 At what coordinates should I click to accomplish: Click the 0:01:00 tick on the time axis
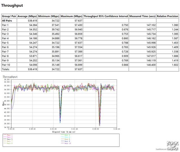(53, 129)
